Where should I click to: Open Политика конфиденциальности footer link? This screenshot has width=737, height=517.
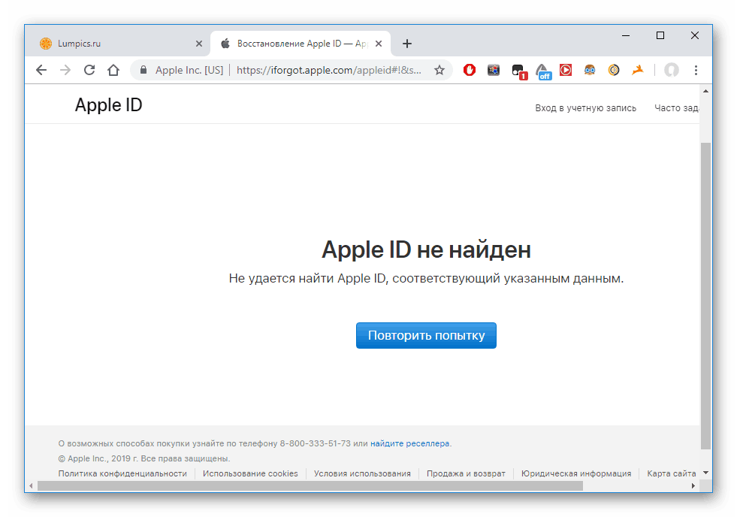122,473
